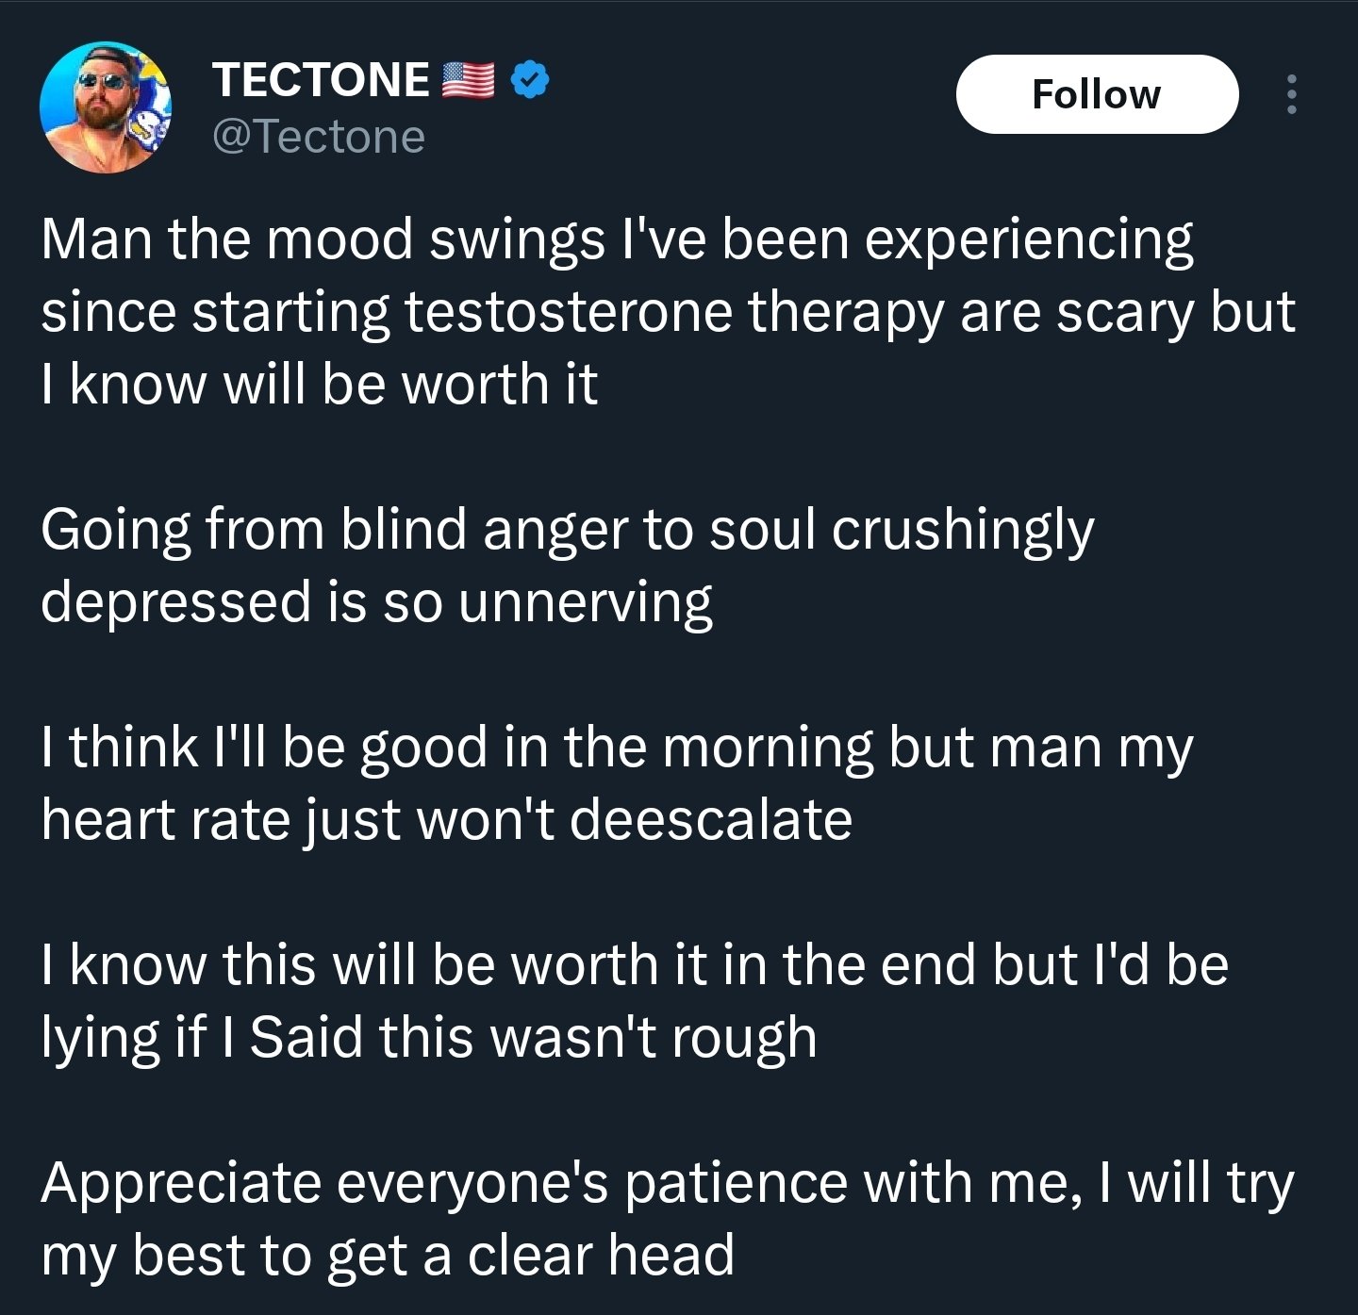Click the blue verified checkmark badge
The width and height of the screenshot is (1358, 1315).
pos(531,81)
